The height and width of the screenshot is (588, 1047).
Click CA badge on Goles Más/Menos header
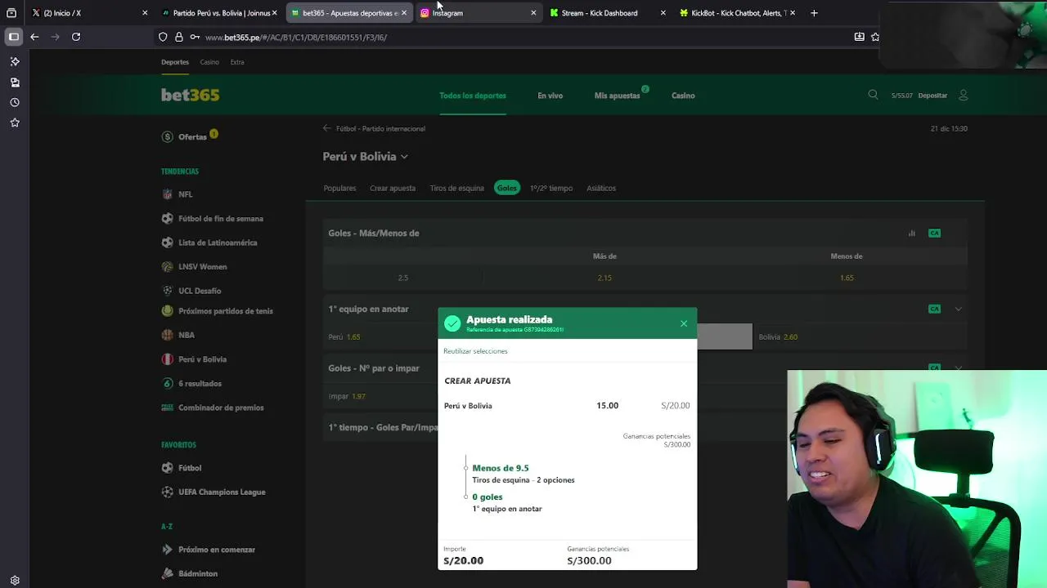pos(934,233)
